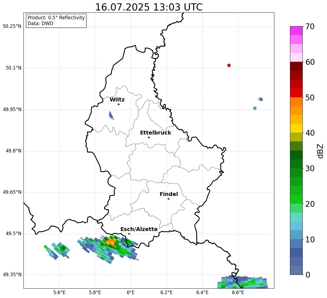Viewport: 327px width, 298px height.
Task: Click the Wiltz city label
Action: pyautogui.click(x=117, y=100)
